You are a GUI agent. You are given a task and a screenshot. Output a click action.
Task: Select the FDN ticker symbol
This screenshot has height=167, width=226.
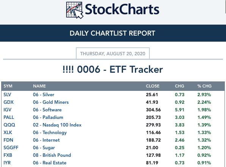pos(8,140)
